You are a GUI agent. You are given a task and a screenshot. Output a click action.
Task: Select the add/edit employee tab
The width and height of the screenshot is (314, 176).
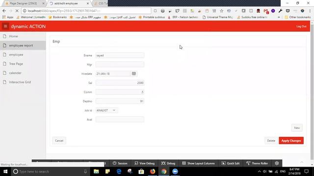69,3
